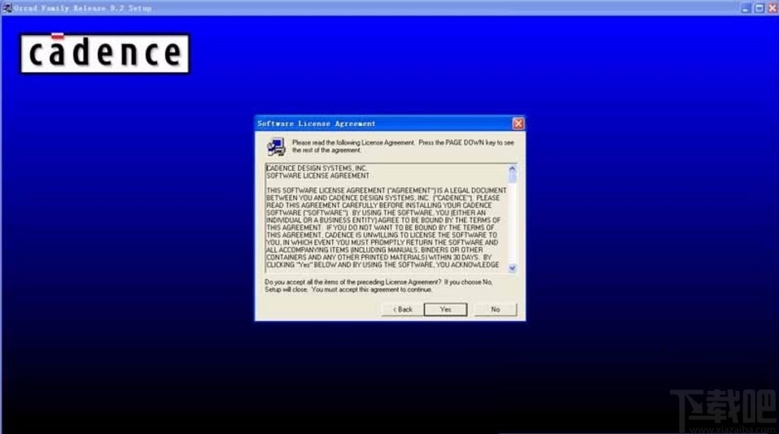Close the Software License Agreement dialog
The height and width of the screenshot is (434, 779).
[x=518, y=124]
